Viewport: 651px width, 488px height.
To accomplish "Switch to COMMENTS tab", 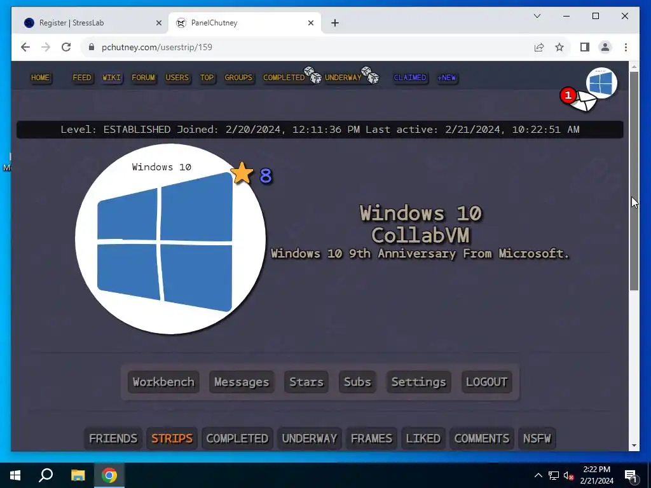I will [x=482, y=438].
